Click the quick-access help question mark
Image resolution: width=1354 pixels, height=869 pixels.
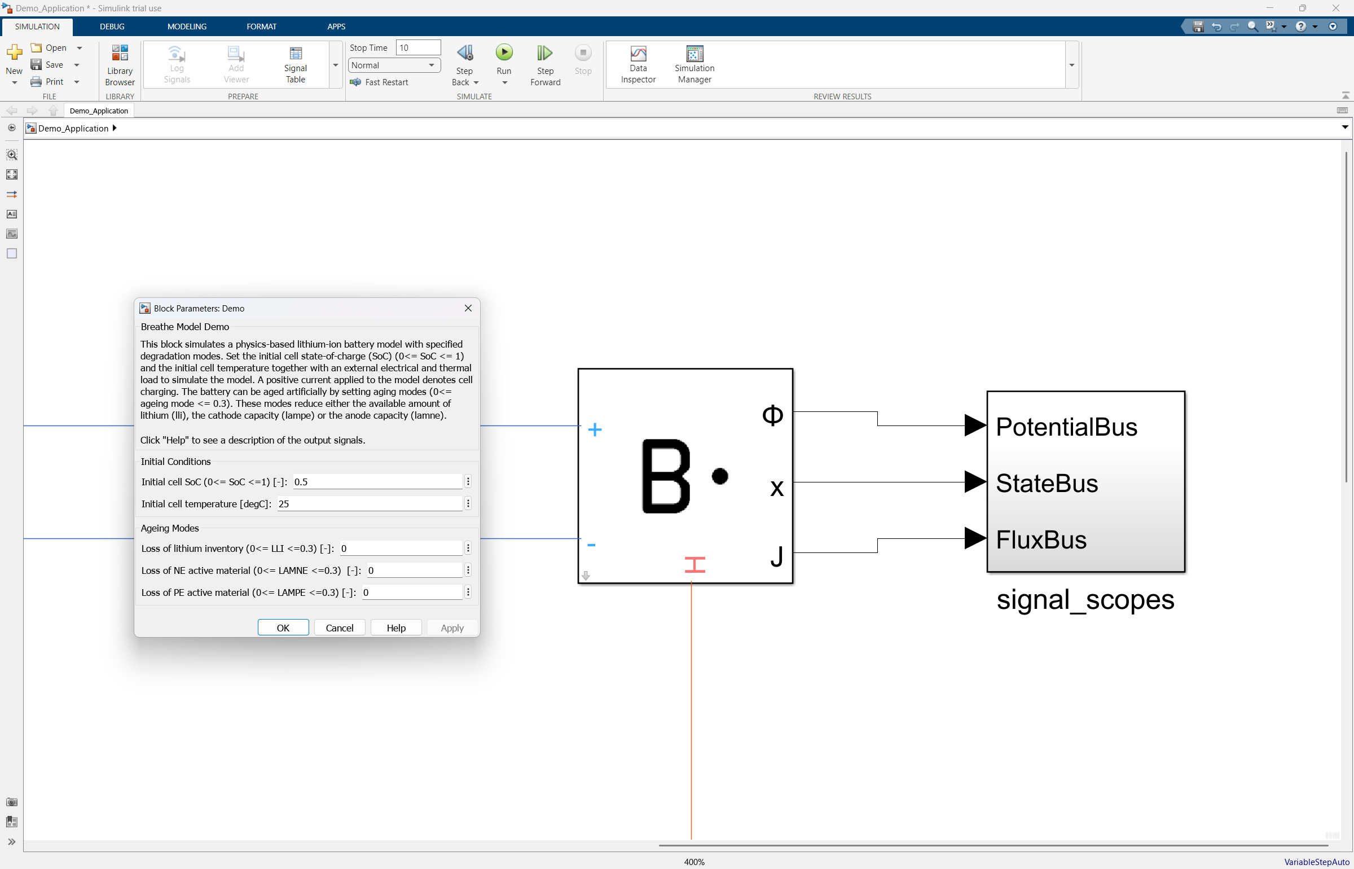(1301, 27)
